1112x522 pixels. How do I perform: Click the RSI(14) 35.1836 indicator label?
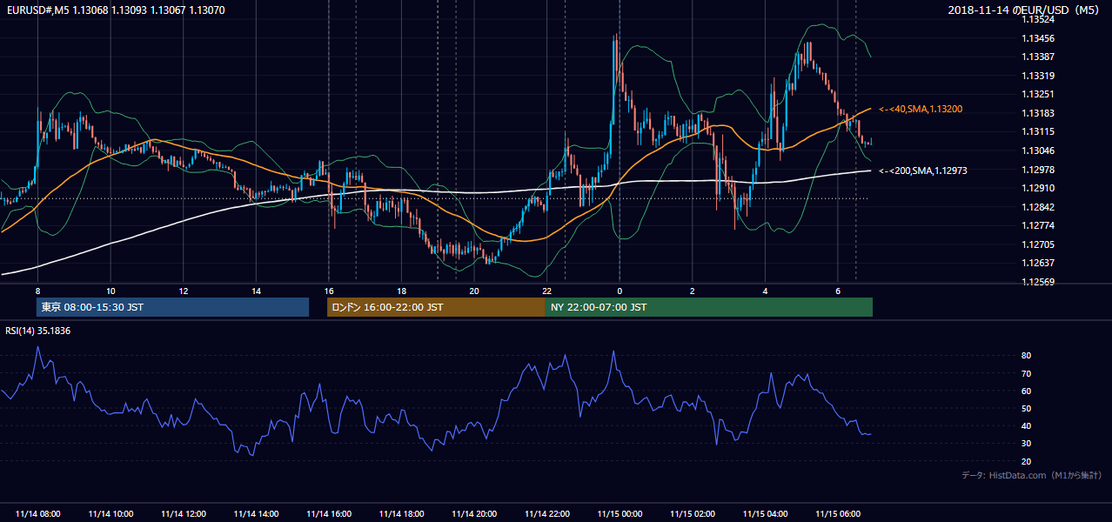coord(38,331)
